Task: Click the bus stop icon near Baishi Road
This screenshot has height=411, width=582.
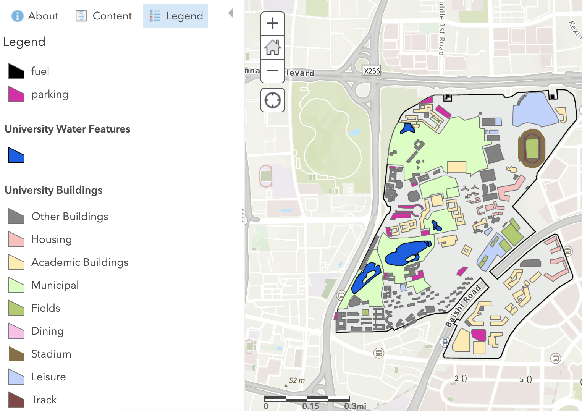Action: 445,342
